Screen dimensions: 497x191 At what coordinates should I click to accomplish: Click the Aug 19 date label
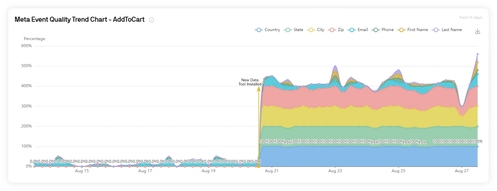click(x=208, y=171)
